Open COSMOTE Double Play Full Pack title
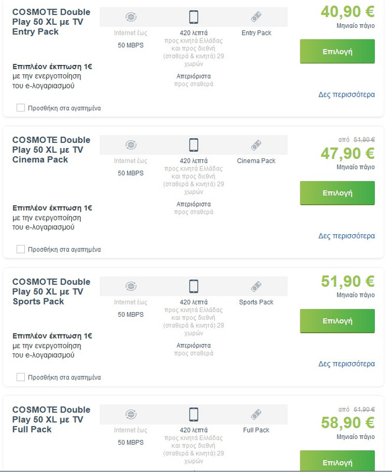Image resolution: width=392 pixels, height=472 pixels. 51,419
